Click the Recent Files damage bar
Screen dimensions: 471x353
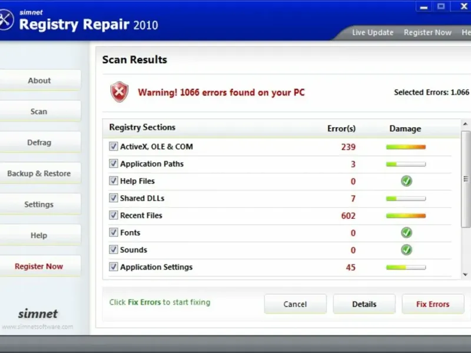406,216
